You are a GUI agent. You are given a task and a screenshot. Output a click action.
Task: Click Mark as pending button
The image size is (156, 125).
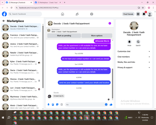point(64,36)
